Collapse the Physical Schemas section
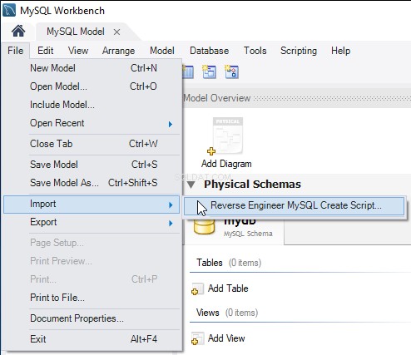 (191, 185)
